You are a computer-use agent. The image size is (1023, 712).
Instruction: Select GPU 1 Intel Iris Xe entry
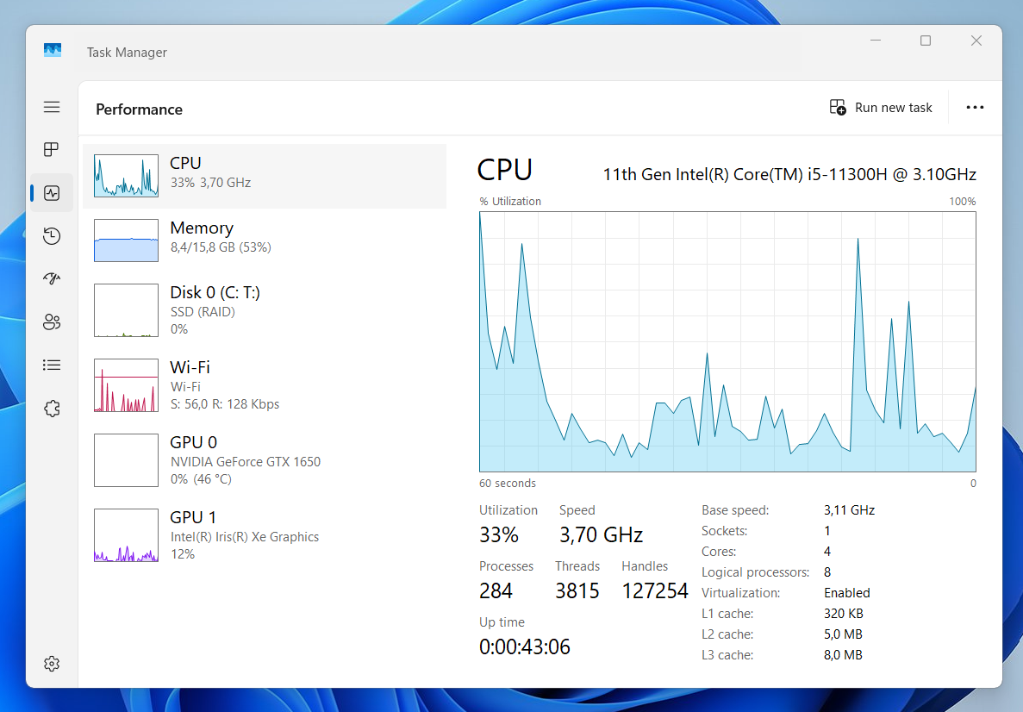265,536
